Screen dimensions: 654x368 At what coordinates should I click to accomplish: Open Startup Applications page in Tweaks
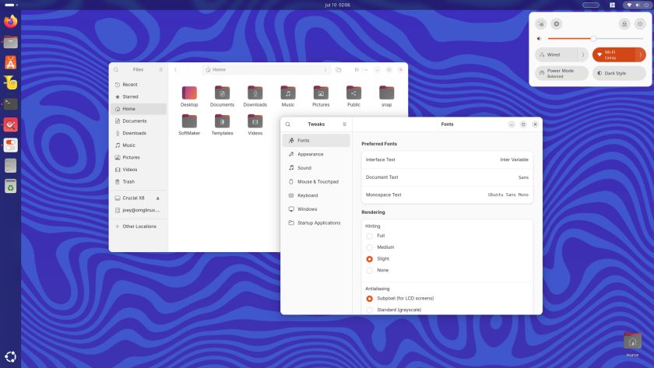316,223
